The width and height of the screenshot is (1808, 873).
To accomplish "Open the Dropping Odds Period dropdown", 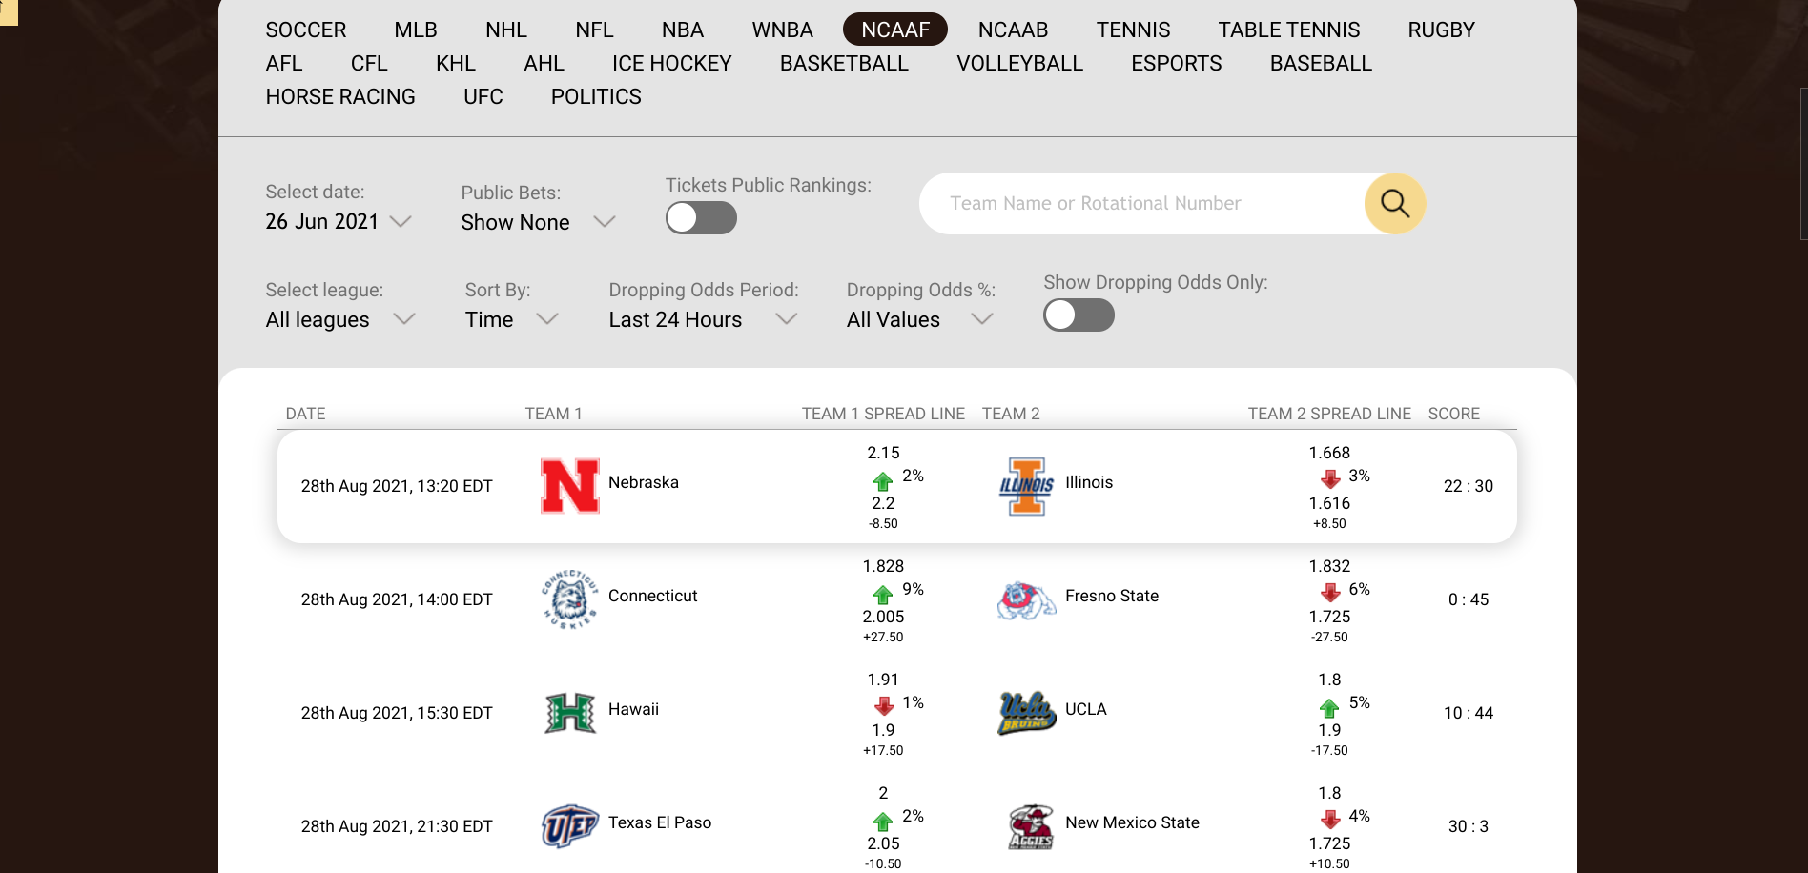I will coord(703,319).
